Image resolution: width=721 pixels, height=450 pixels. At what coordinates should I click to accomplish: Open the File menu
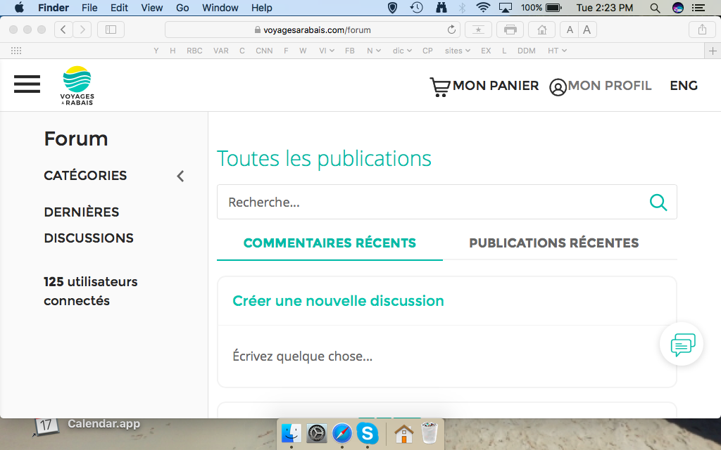(89, 8)
